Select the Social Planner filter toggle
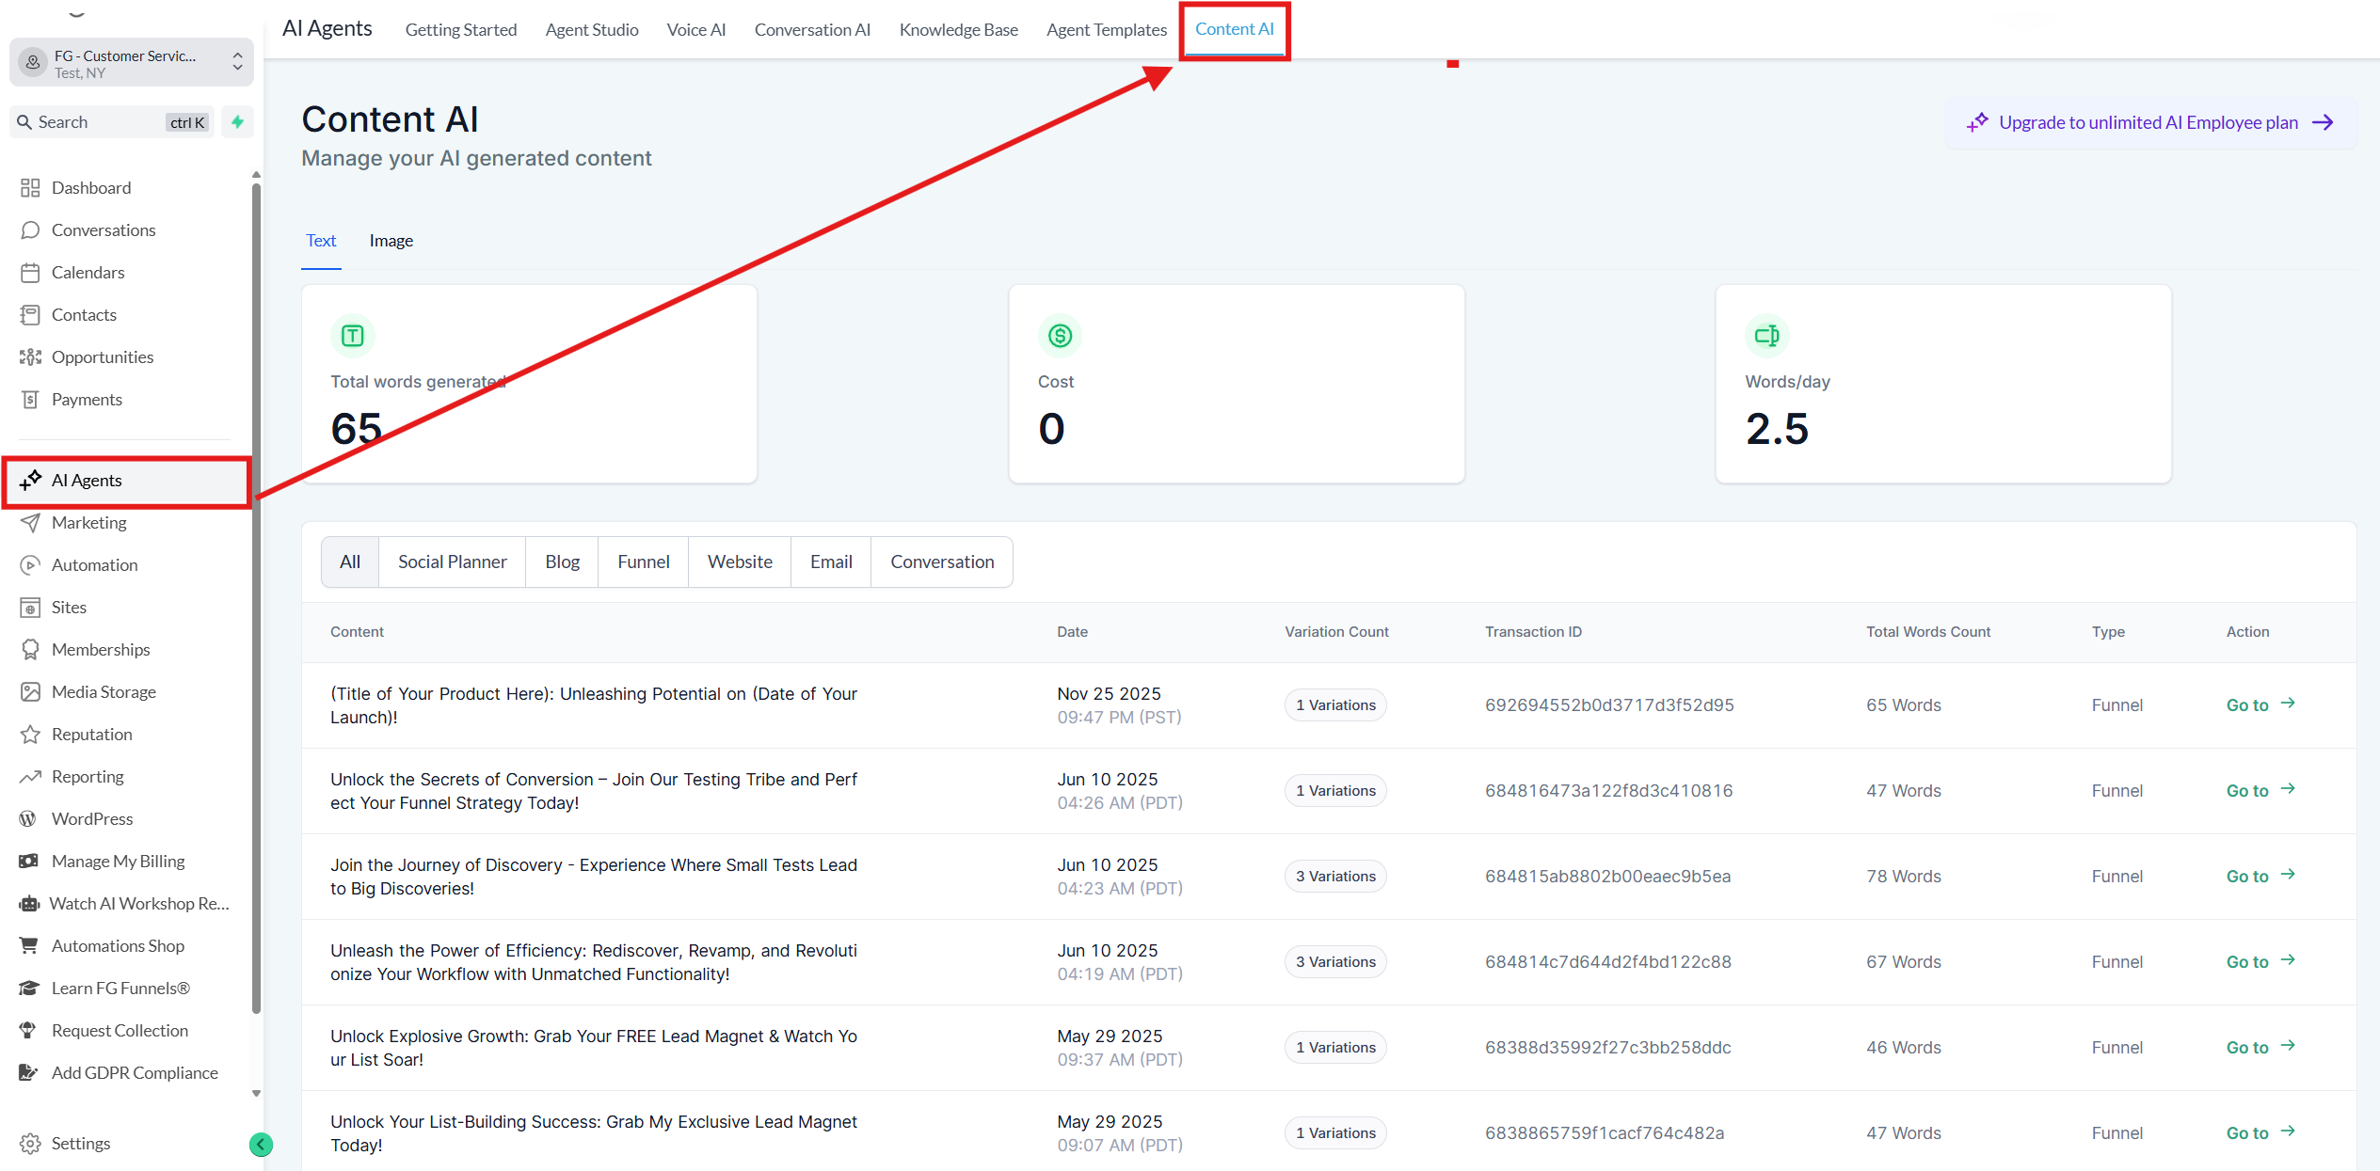Image resolution: width=2380 pixels, height=1171 pixels. click(x=452, y=562)
